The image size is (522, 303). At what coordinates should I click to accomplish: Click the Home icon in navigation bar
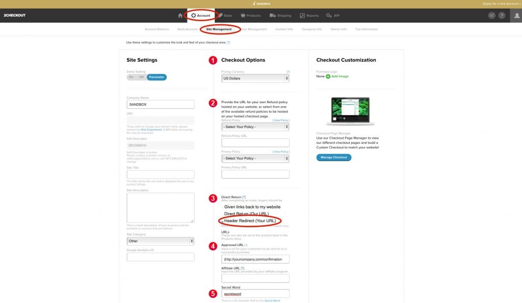tap(181, 15)
